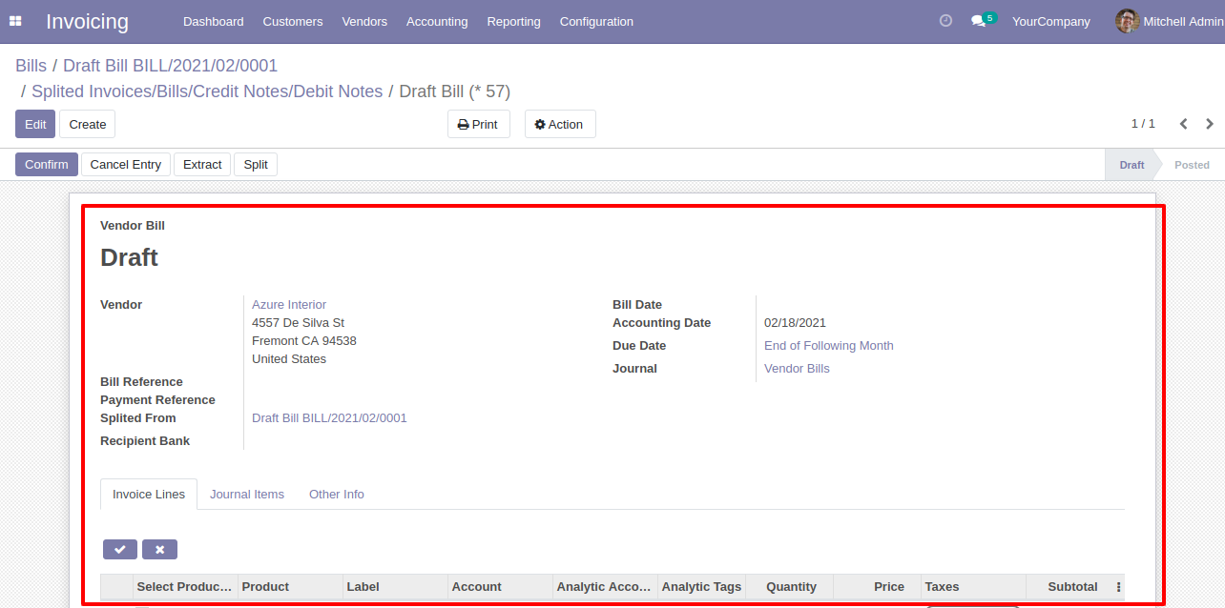Open the Accounting menu
This screenshot has height=608, width=1225.
click(437, 21)
